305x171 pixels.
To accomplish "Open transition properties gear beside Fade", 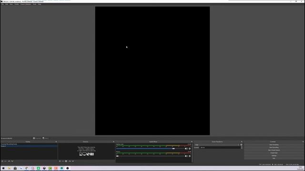I will pos(242,144).
